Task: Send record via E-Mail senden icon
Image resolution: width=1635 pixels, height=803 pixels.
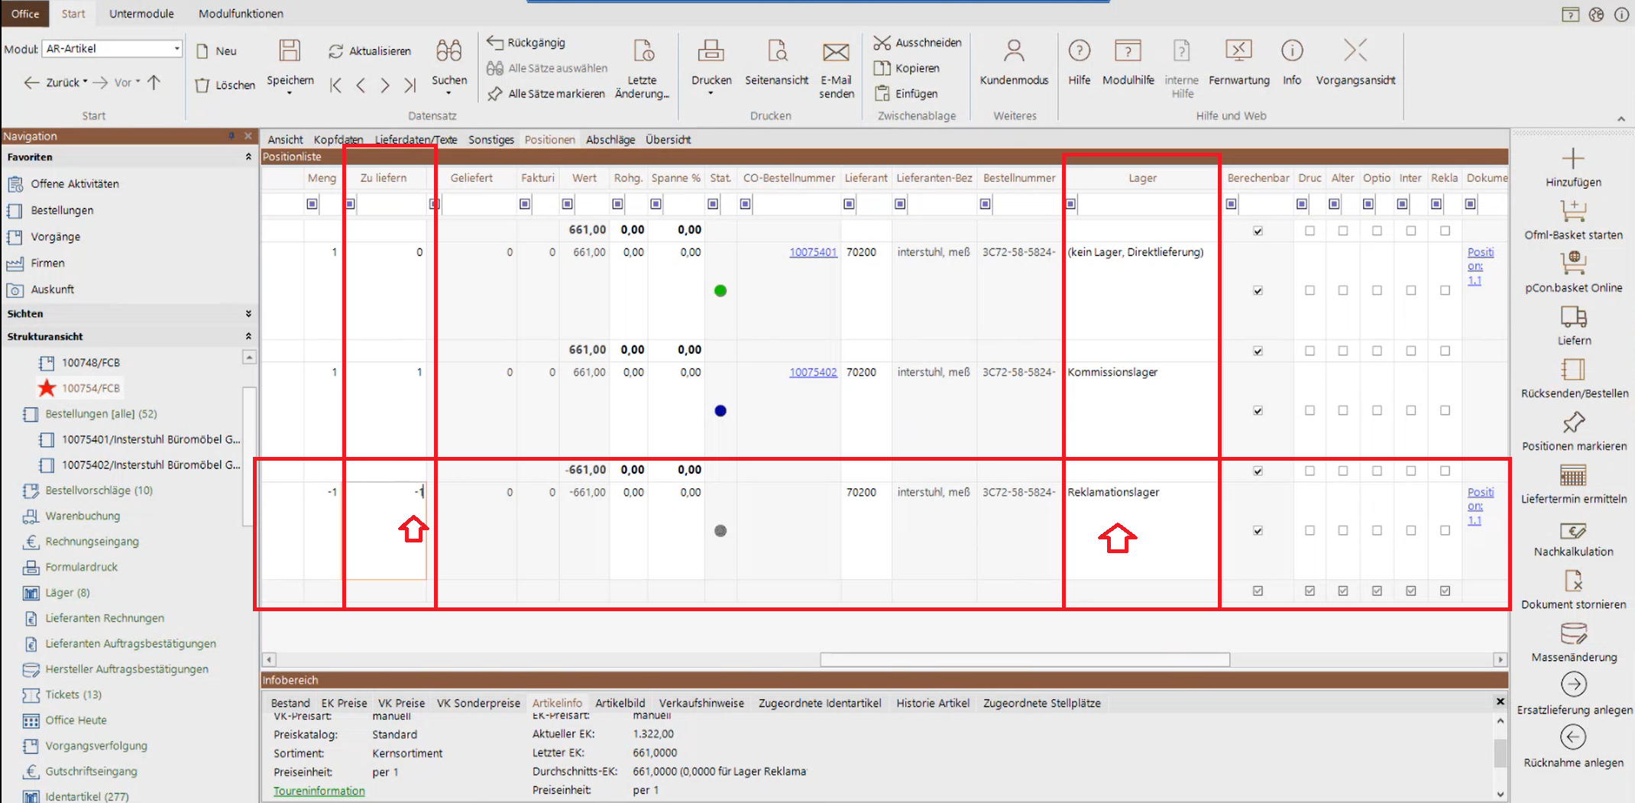Action: coord(836,52)
